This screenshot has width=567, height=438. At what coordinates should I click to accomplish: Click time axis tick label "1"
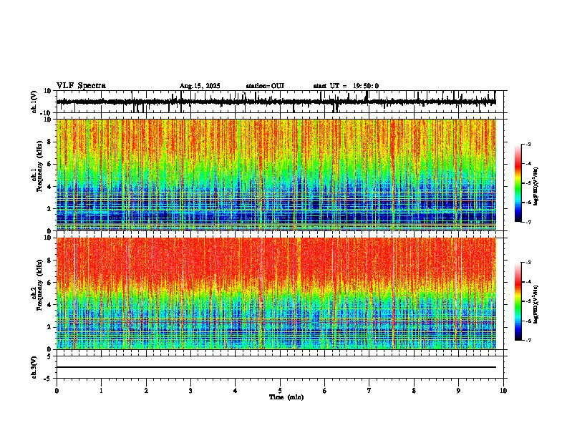102,391
